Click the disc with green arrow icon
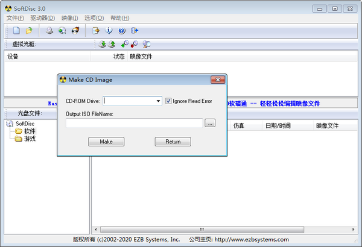This screenshot has height=247, width=362. click(62, 31)
